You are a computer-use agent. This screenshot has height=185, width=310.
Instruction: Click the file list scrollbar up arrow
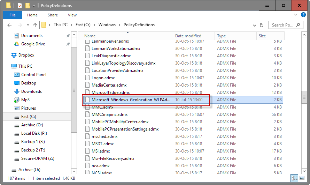pos(304,35)
